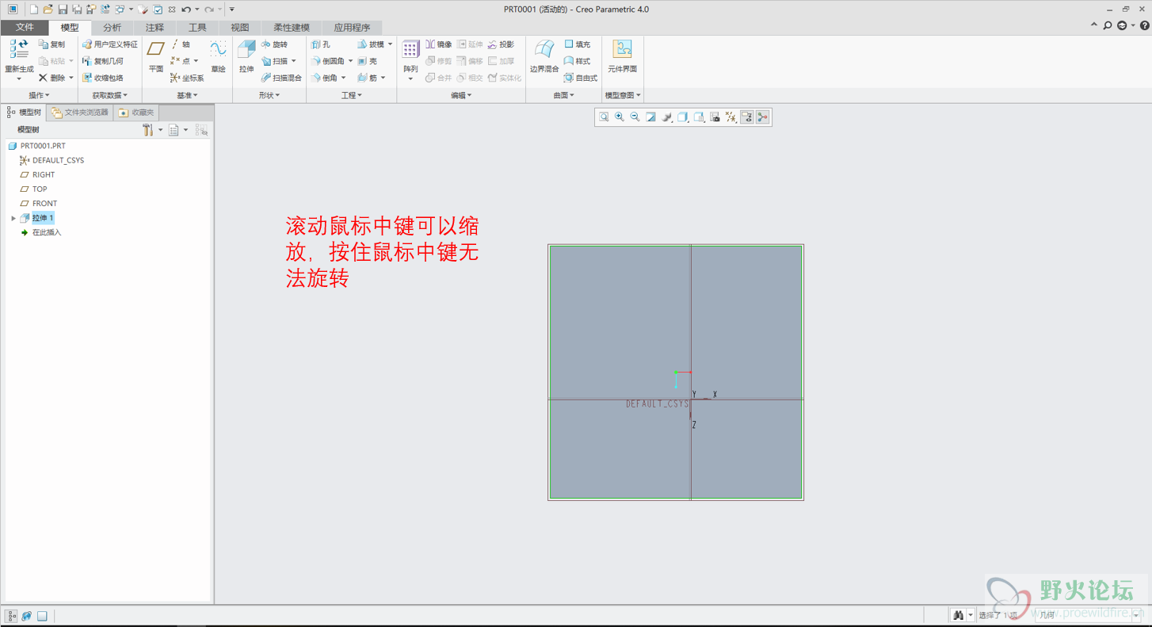Click the 自由式 (Freestyle) tool

[581, 78]
